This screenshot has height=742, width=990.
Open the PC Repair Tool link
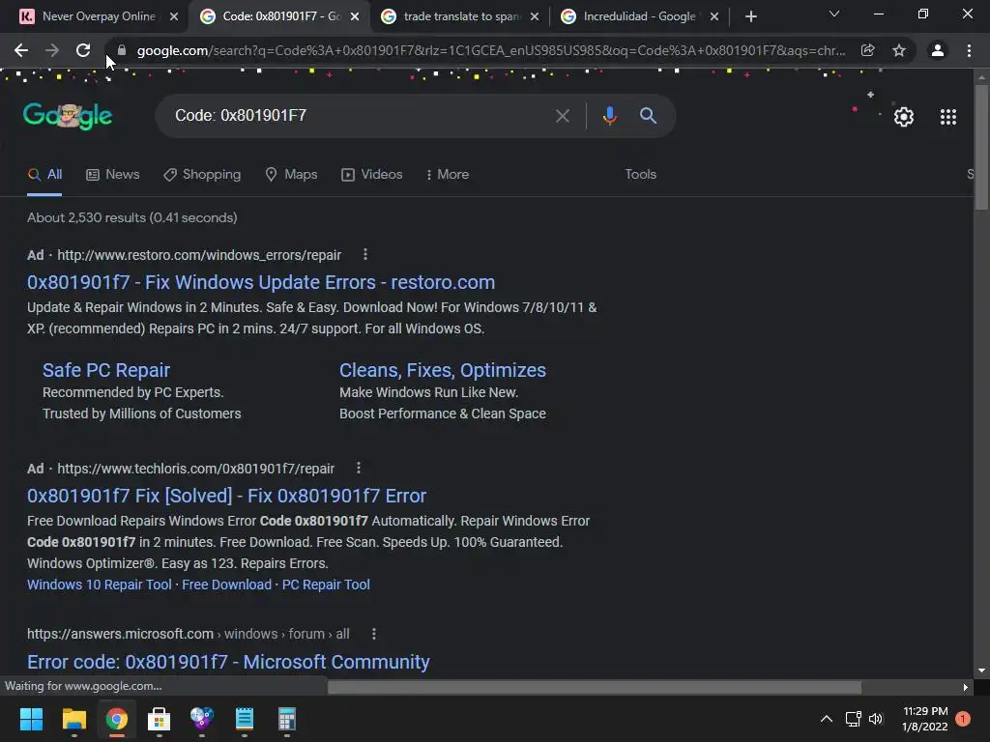click(326, 585)
